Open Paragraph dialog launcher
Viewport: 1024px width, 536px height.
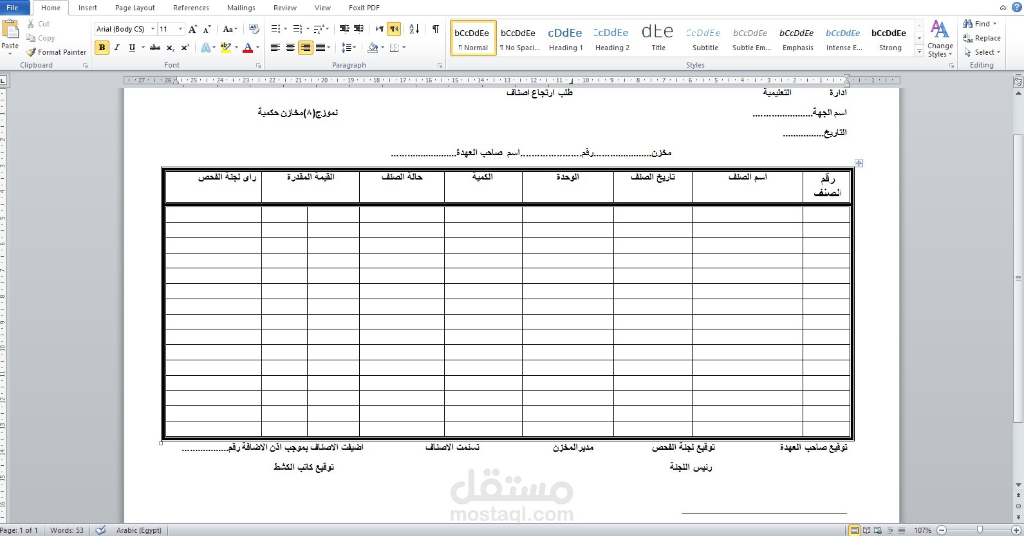pos(440,66)
